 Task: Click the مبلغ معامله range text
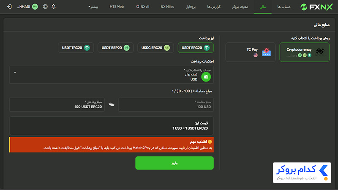point(192,91)
